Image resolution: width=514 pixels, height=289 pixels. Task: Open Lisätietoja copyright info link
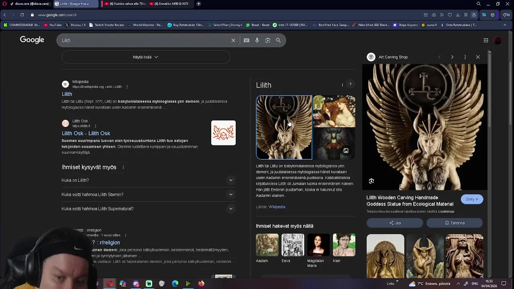[x=446, y=212]
